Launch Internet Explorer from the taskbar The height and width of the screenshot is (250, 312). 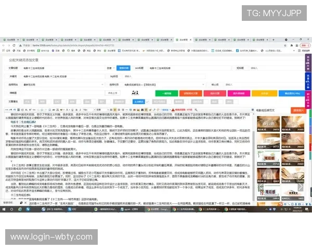click(x=20, y=209)
